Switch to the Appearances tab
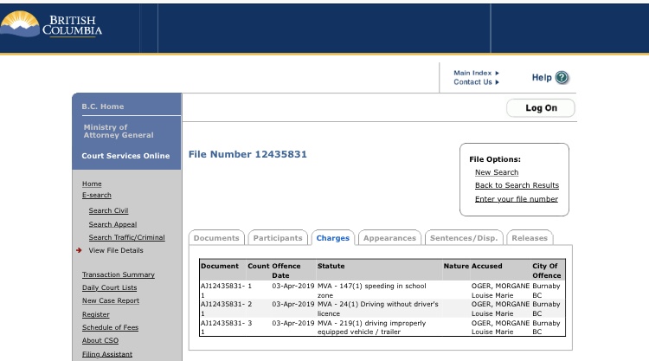The width and height of the screenshot is (649, 361). (389, 237)
